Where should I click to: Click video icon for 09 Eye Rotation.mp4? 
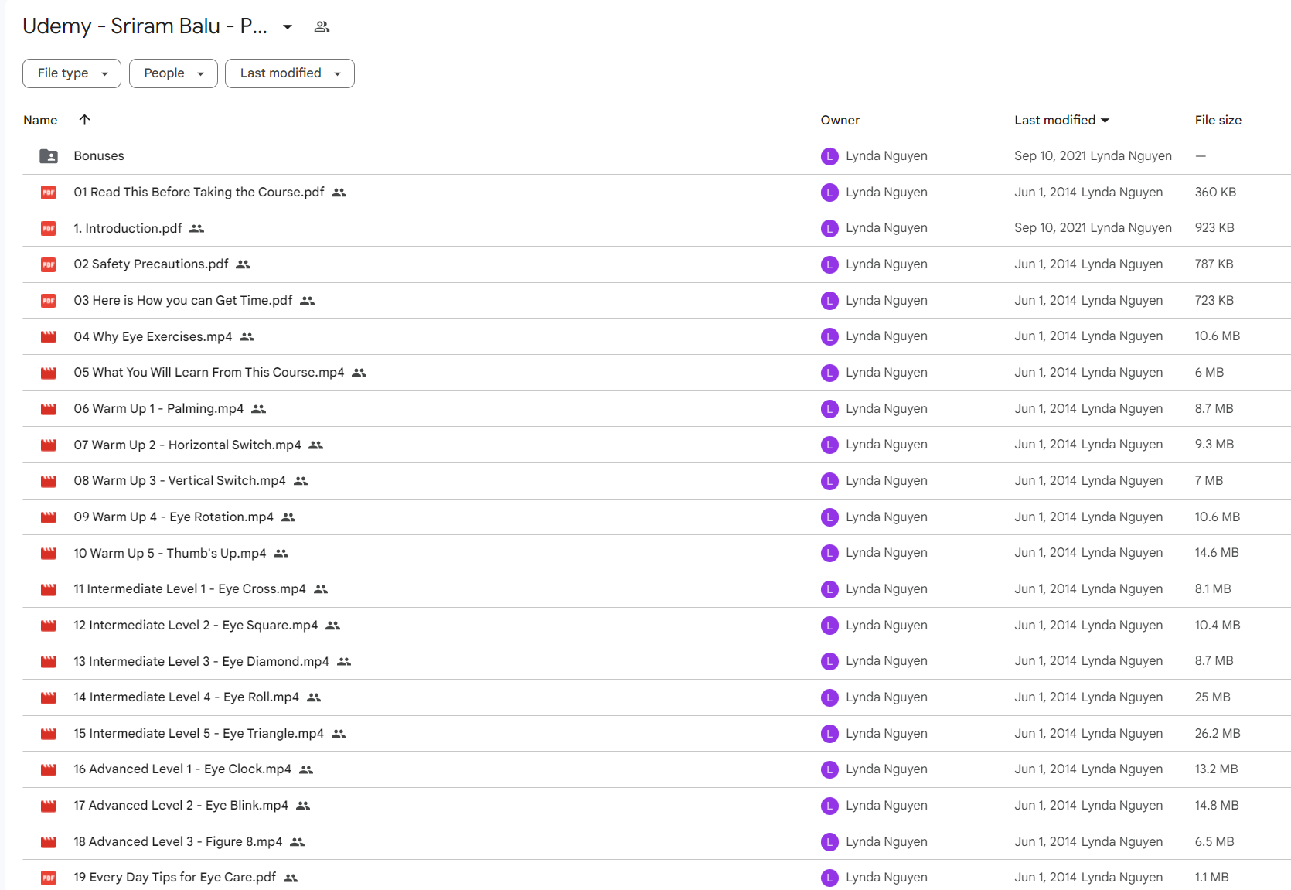tap(49, 517)
